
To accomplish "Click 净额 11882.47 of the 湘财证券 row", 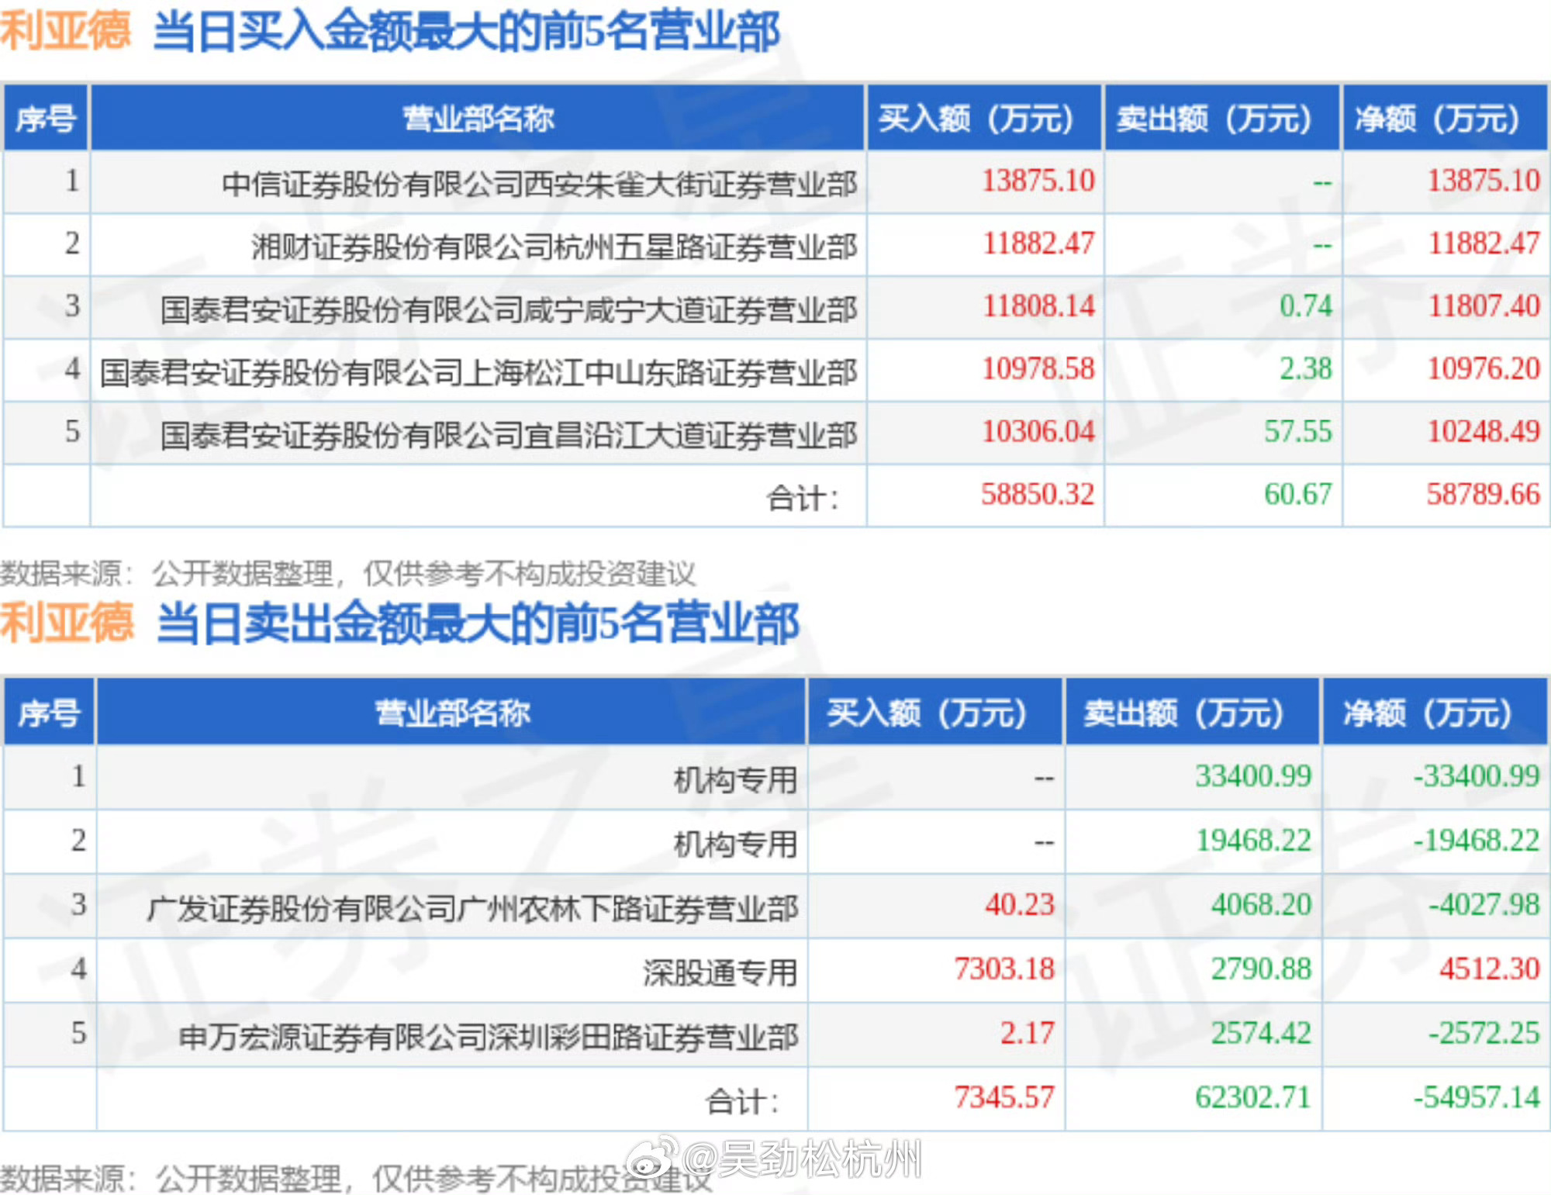I will [x=1484, y=243].
